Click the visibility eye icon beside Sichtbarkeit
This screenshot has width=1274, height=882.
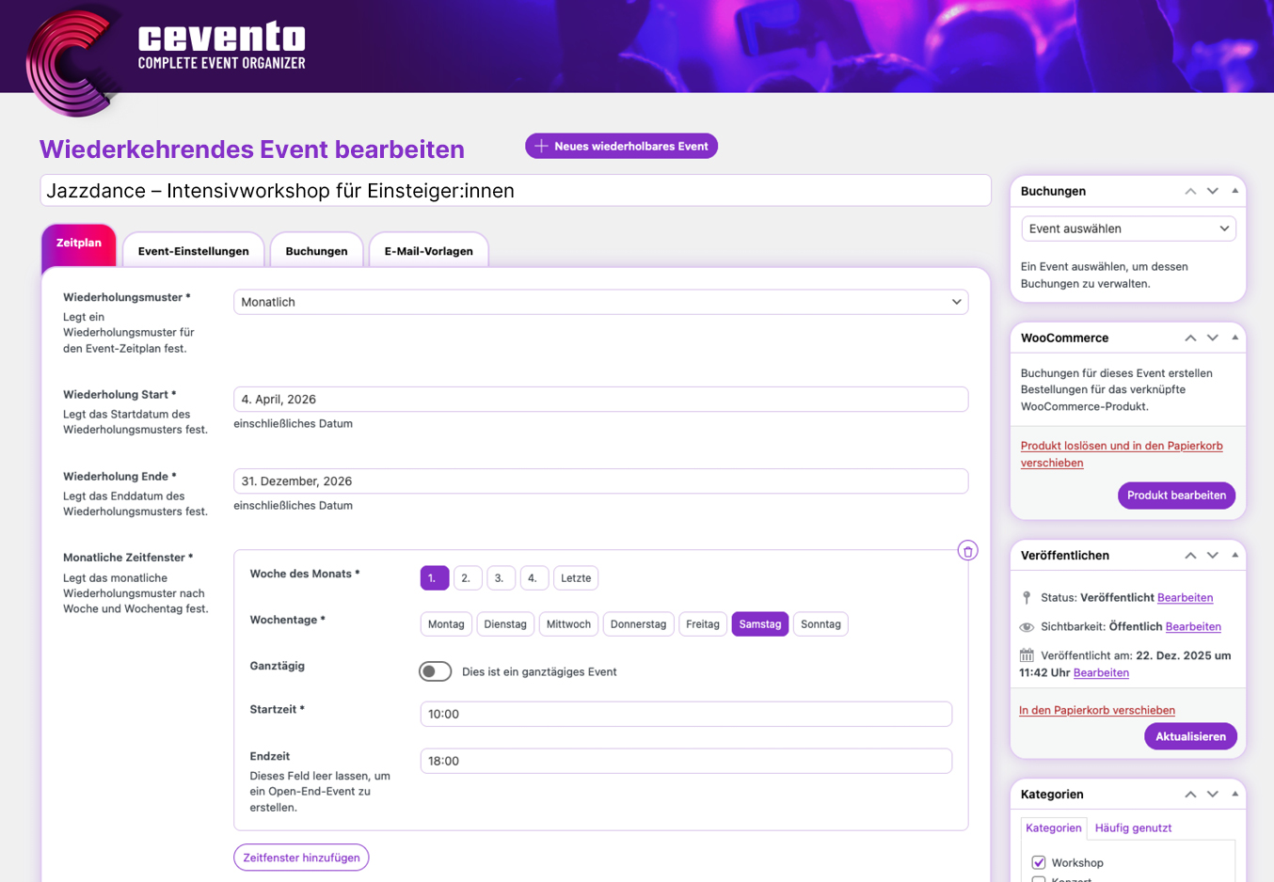pos(1027,627)
